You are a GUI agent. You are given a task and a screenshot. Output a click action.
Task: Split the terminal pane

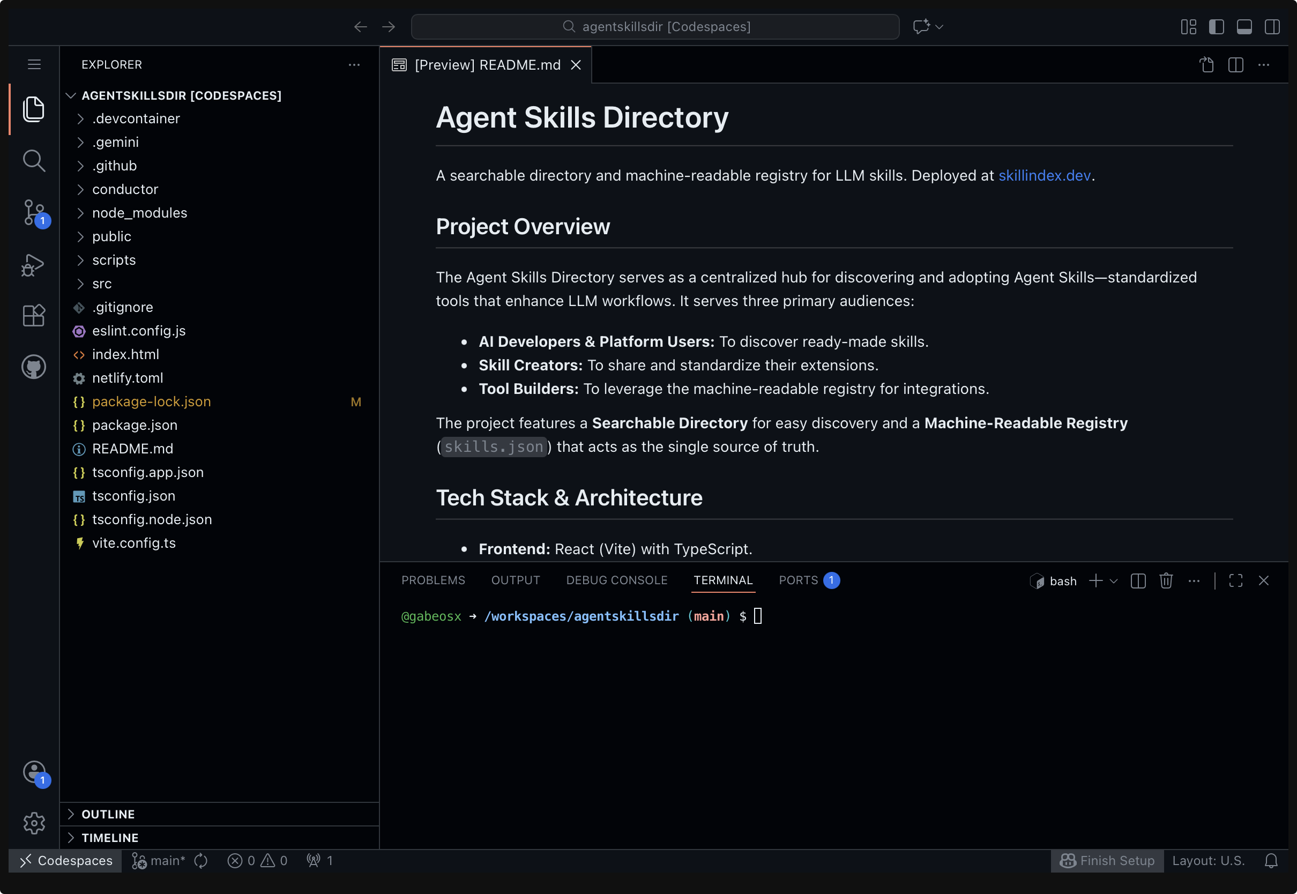click(1138, 581)
